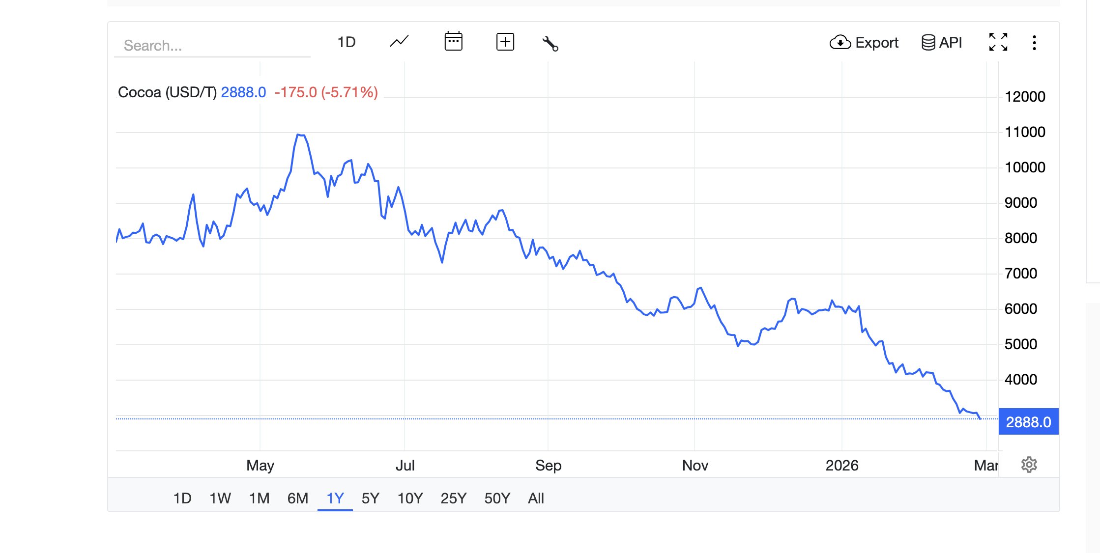
Task: Open the 1D interval dropdown in toolbar
Action: 346,42
